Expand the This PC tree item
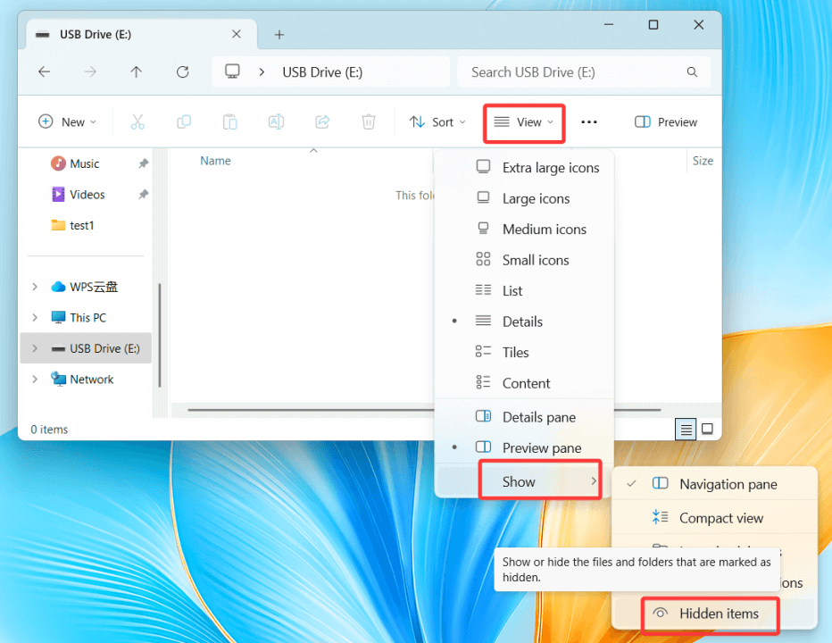The image size is (832, 643). pyautogui.click(x=35, y=317)
